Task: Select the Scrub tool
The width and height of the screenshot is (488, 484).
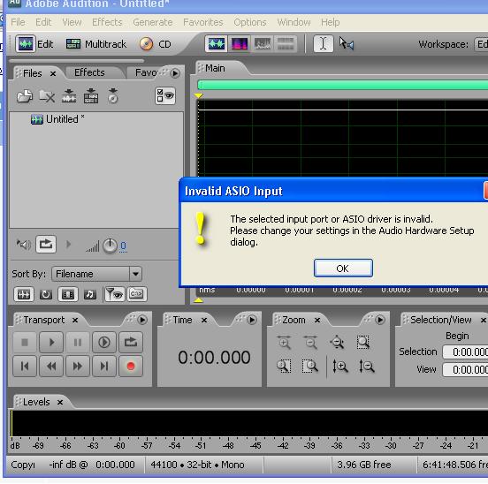Action: pyautogui.click(x=347, y=43)
